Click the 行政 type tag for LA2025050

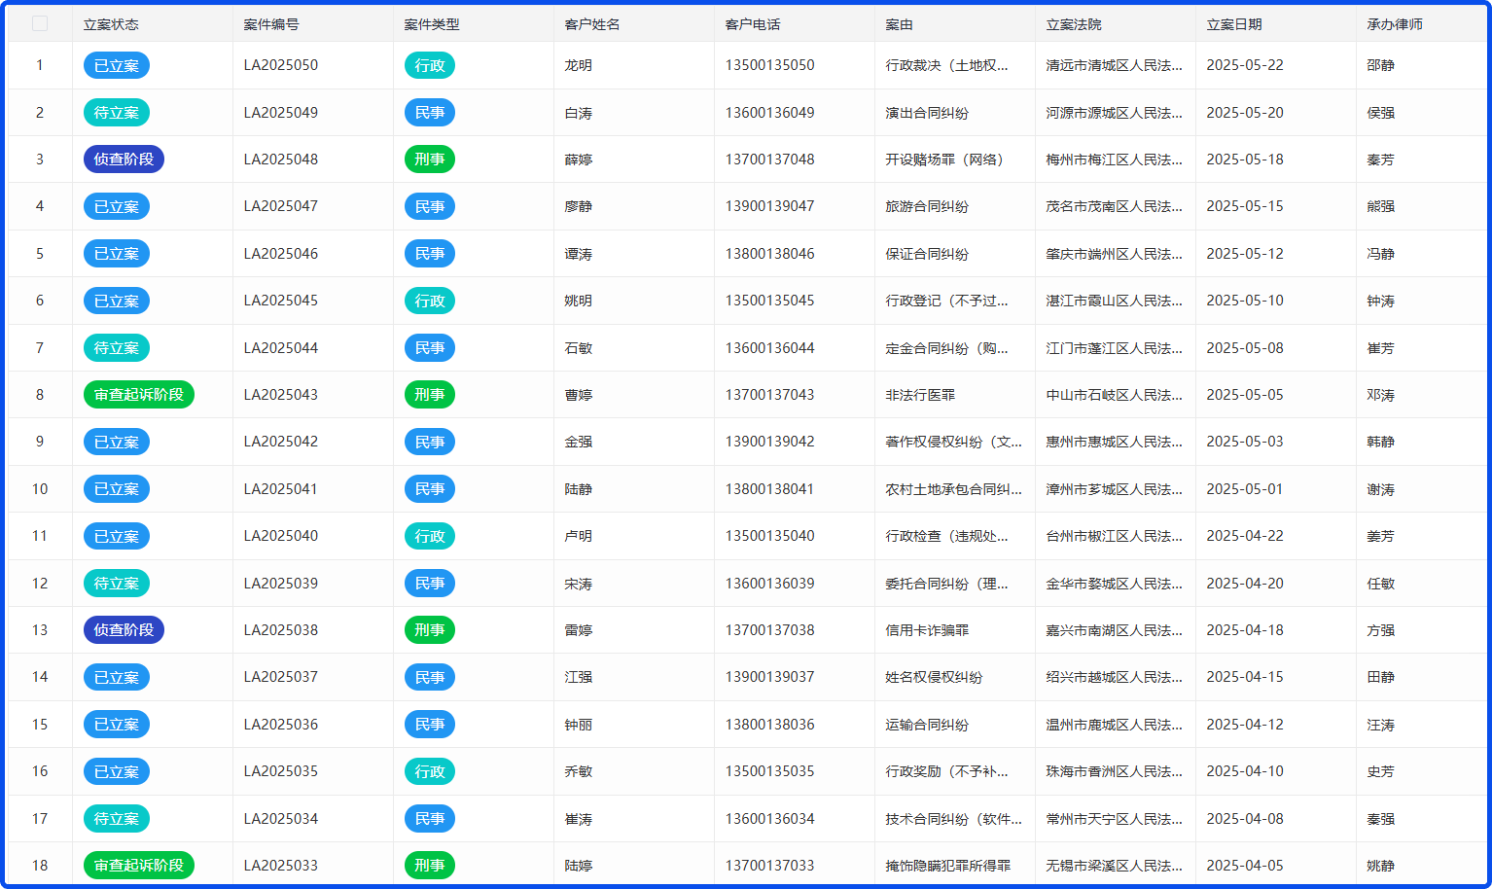click(430, 66)
